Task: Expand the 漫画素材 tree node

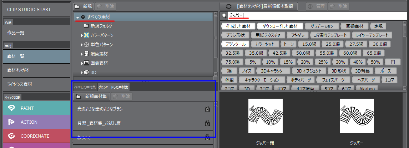Action: [x=82, y=54]
